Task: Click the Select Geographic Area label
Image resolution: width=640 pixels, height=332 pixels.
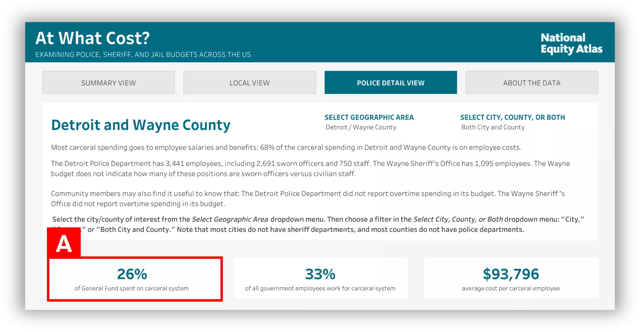Action: click(369, 117)
